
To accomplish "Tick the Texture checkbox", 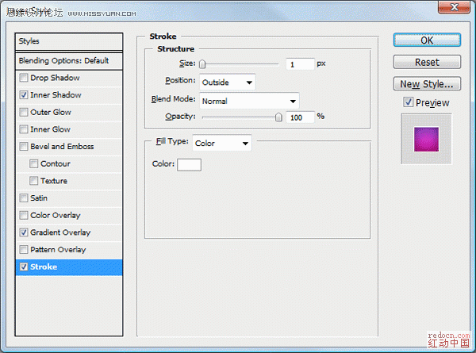I will click(x=33, y=181).
